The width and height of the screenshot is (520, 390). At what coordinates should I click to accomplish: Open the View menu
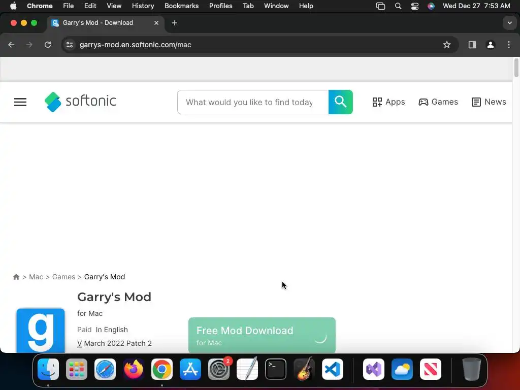[x=114, y=6]
